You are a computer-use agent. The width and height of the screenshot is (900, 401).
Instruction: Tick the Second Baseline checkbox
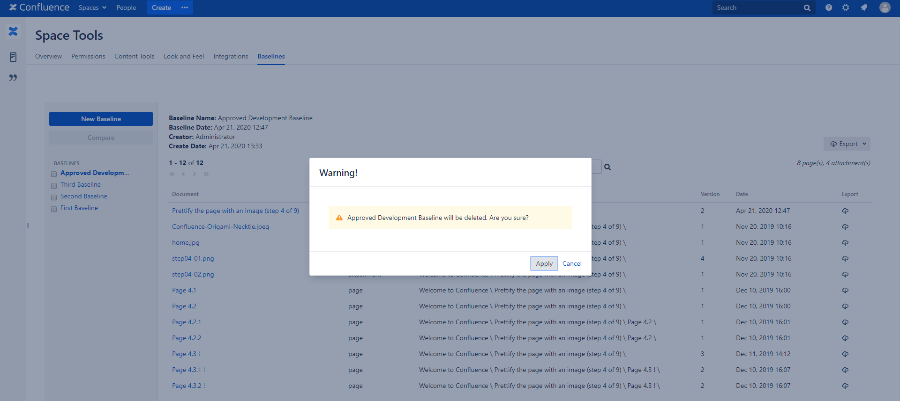click(54, 197)
